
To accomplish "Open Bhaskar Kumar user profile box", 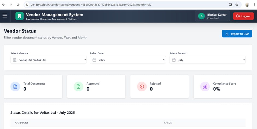I will click(212, 16).
